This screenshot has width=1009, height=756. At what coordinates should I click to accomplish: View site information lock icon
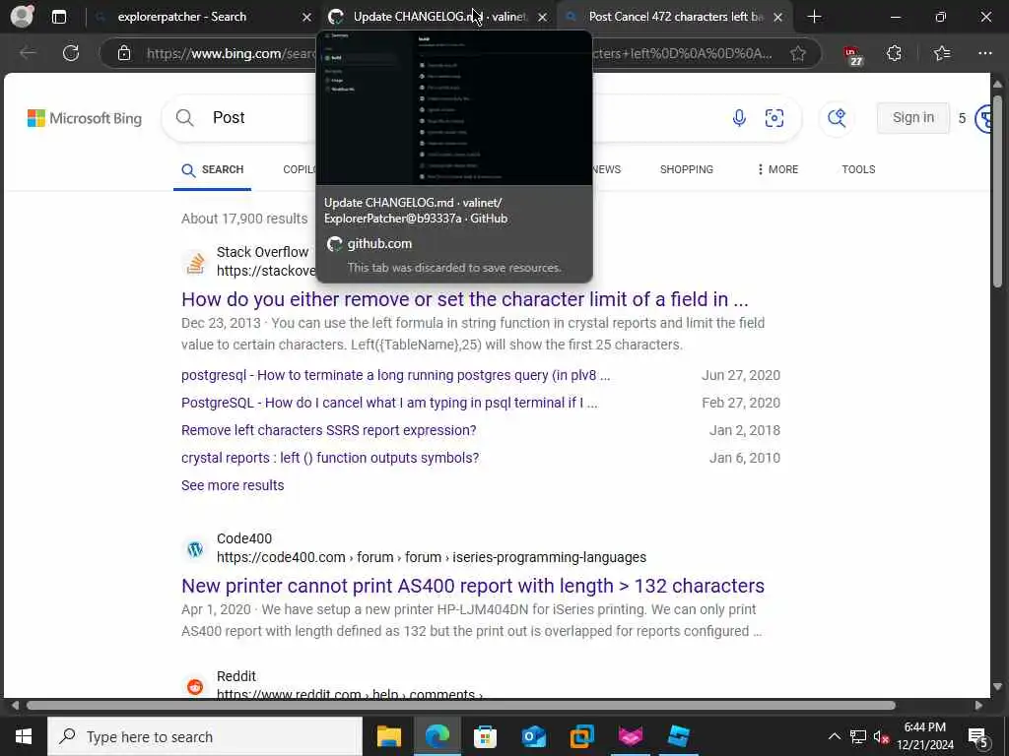point(124,53)
